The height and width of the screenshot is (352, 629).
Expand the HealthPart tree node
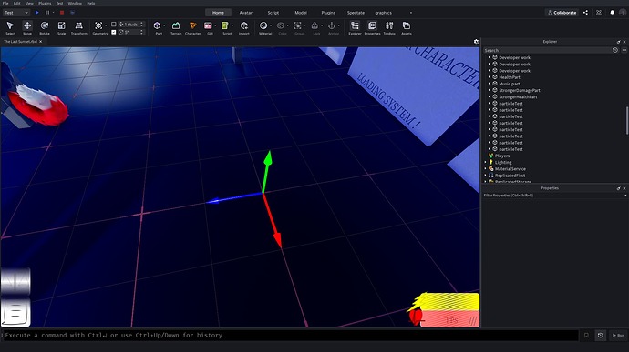coord(489,77)
